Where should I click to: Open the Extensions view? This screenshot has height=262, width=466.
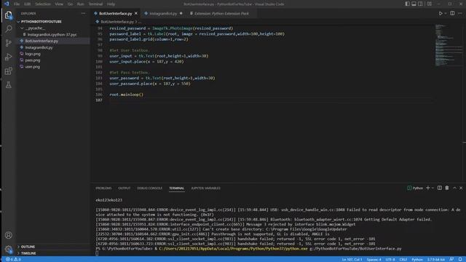(x=8, y=71)
